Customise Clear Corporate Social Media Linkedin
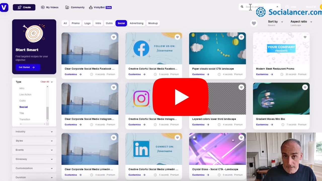The width and height of the screenshot is (322, 181). point(73,175)
